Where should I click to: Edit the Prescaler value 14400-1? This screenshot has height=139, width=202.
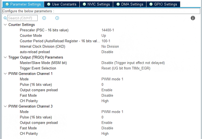click(108, 30)
